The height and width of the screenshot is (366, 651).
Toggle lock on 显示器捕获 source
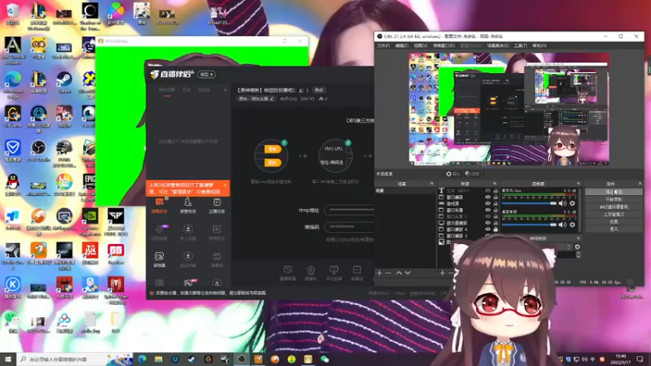[x=496, y=223]
